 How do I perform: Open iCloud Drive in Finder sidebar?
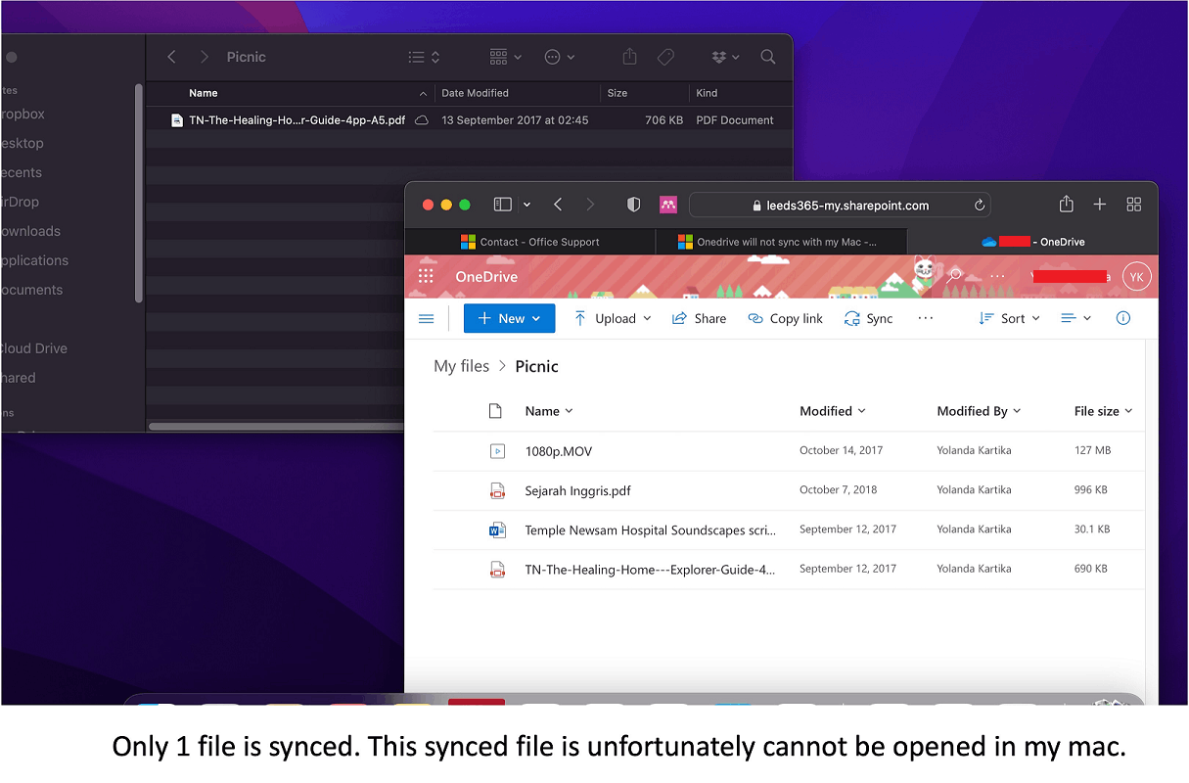coord(34,348)
